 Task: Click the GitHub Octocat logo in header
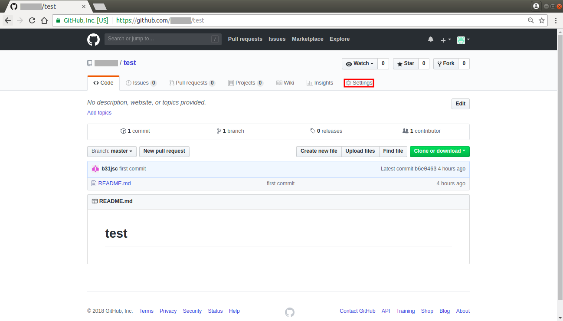click(x=93, y=39)
